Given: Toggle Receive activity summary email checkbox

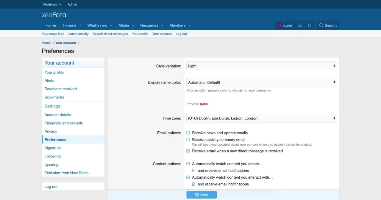Looking at the screenshot, I should point(188,140).
